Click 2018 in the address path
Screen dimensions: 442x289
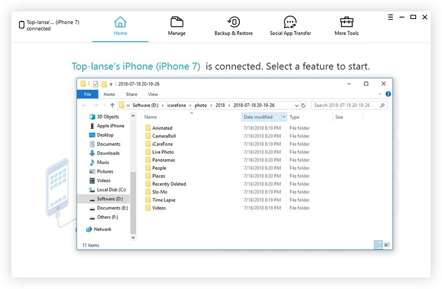[x=220, y=105]
